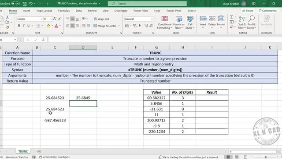Switch to Normal view icon
The image size is (282, 159).
click(228, 157)
